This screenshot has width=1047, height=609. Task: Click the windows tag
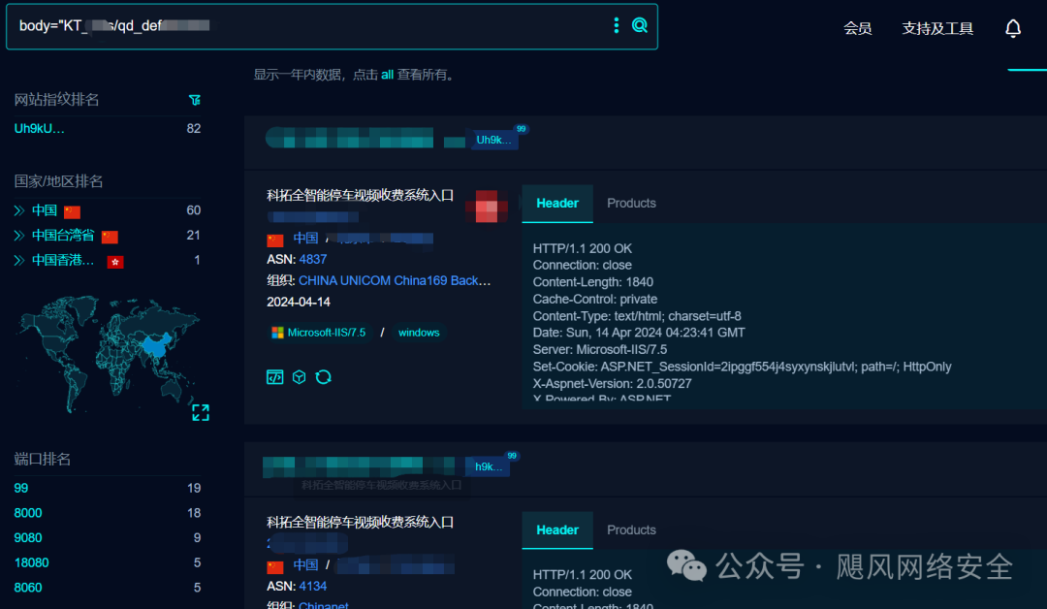point(419,333)
